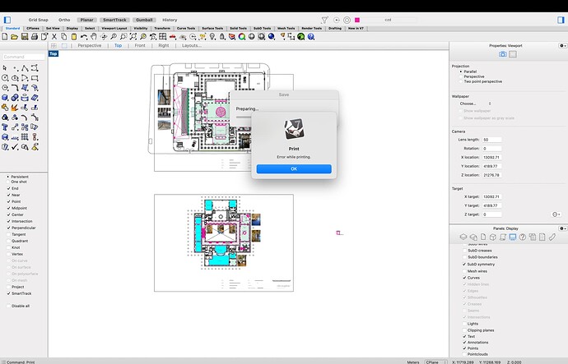The width and height of the screenshot is (568, 364).
Task: Toggle the Grid Snap button
Action: pyautogui.click(x=39, y=20)
